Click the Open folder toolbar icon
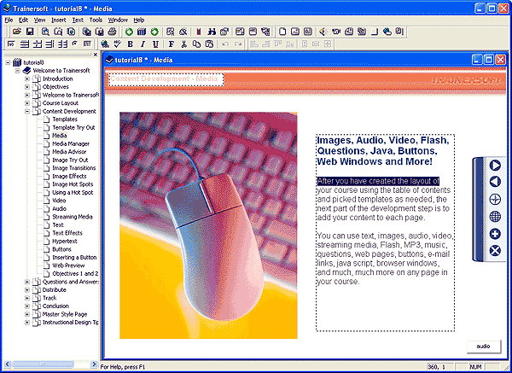This screenshot has width=512, height=373. point(17,32)
